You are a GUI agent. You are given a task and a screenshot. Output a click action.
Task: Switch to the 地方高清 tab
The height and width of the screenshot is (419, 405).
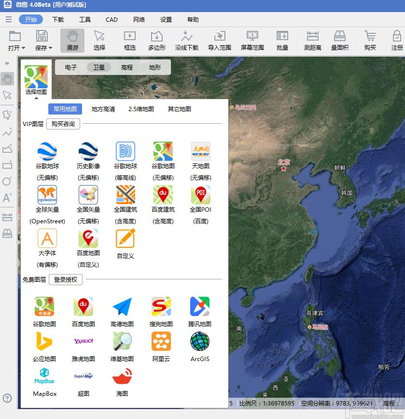(103, 109)
